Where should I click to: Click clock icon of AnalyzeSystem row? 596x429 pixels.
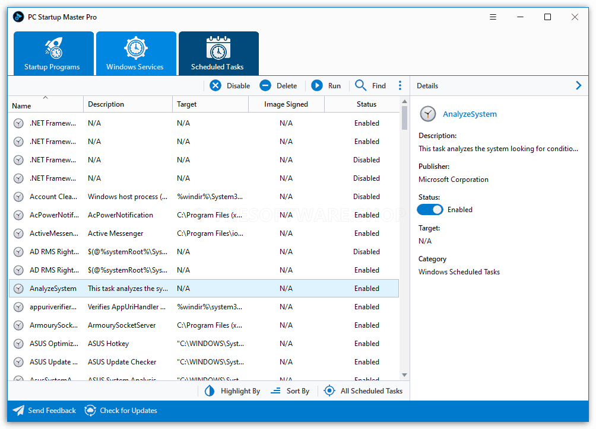18,289
